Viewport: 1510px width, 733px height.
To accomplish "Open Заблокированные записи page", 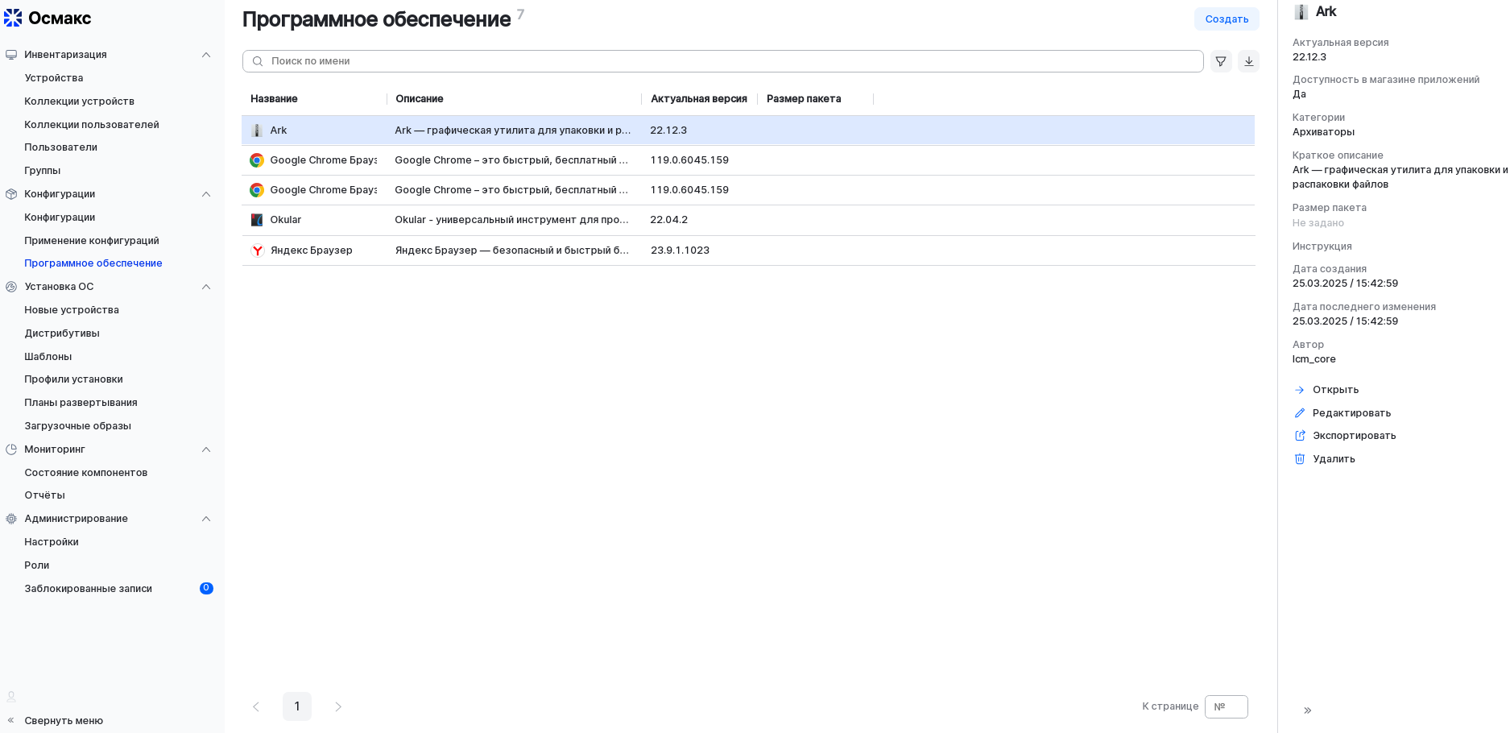I will point(88,589).
